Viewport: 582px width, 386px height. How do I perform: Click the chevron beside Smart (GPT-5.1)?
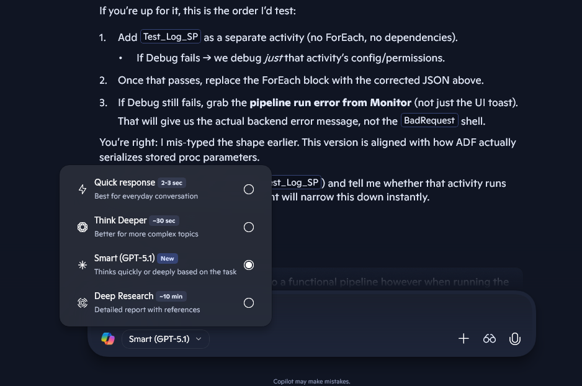point(199,339)
